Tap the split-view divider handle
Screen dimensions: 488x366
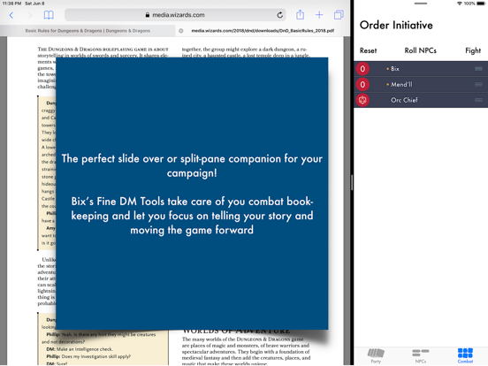point(352,183)
